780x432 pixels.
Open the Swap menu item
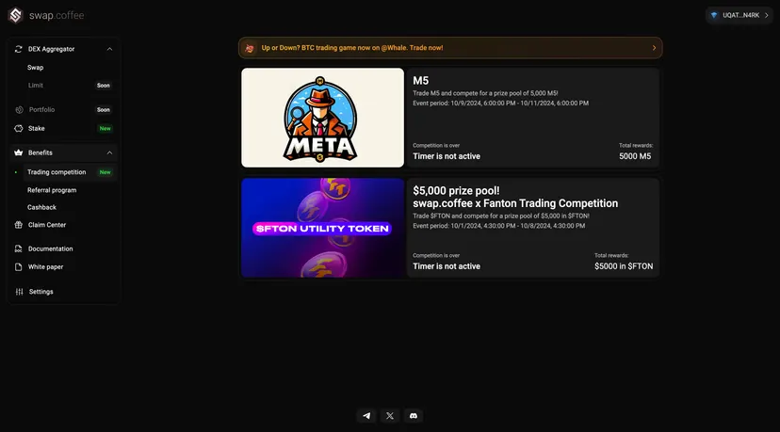click(x=35, y=68)
